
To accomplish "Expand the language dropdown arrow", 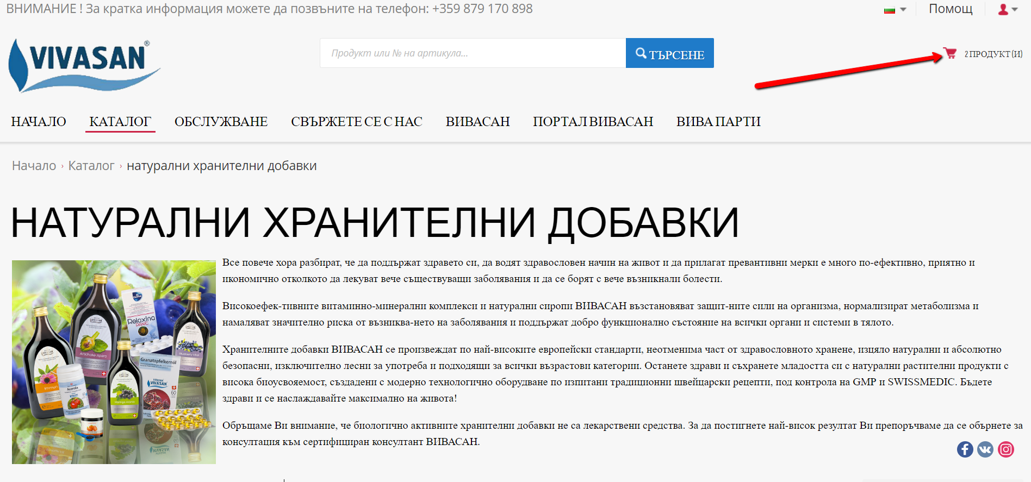I will [x=903, y=9].
